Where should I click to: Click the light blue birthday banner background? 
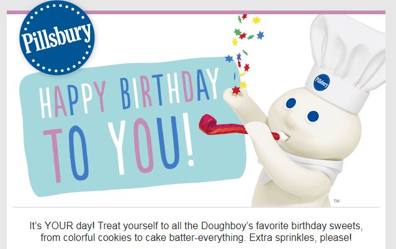coord(133,127)
